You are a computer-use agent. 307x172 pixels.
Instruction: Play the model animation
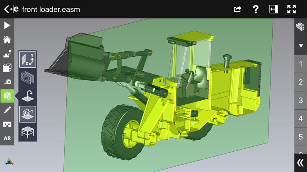(7, 25)
